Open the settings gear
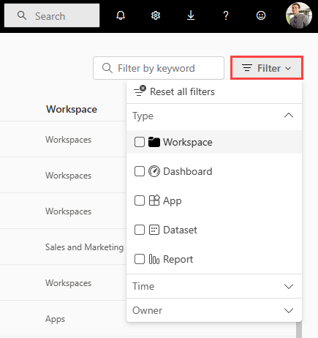 [x=156, y=15]
